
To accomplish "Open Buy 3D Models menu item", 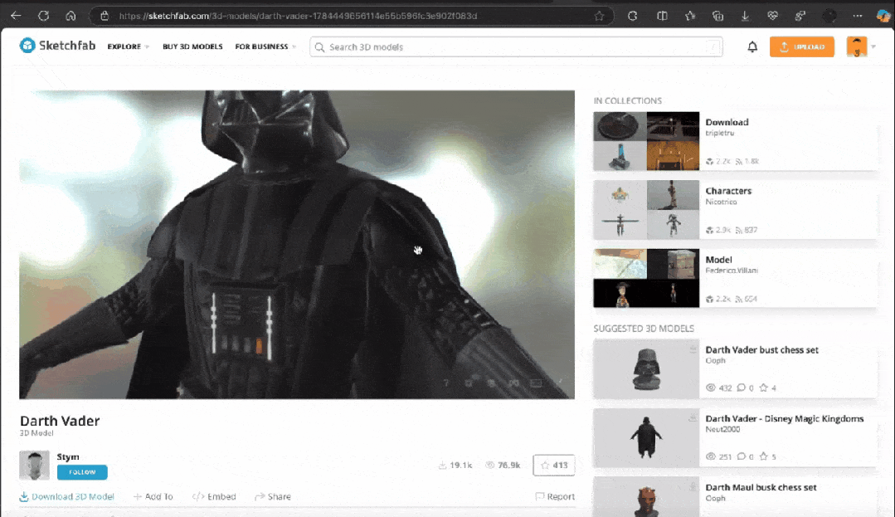I will [192, 46].
